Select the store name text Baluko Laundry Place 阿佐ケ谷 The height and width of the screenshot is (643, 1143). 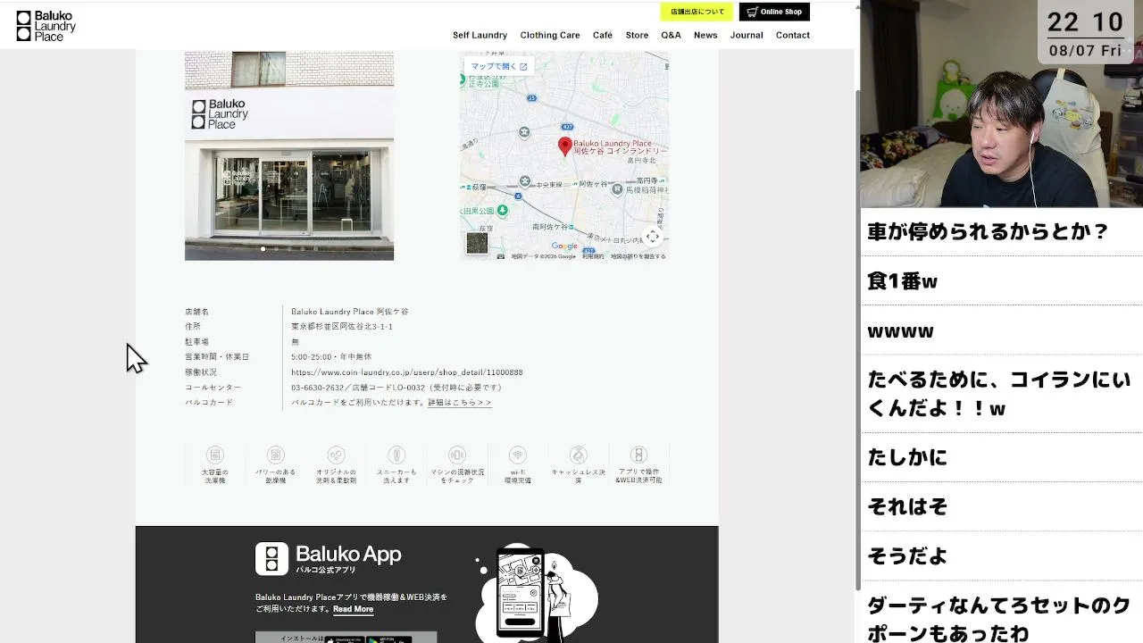(350, 312)
